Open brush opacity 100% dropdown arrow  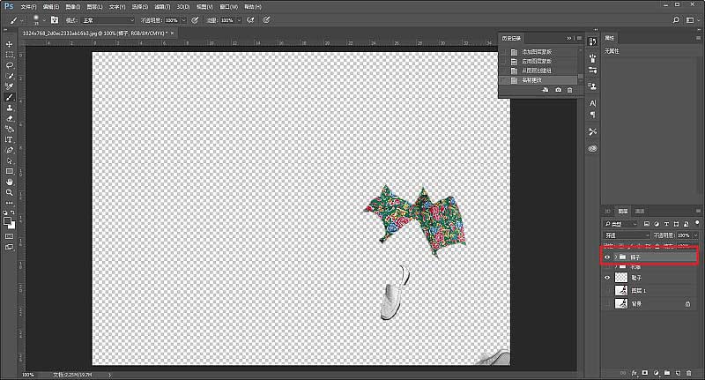coord(183,20)
